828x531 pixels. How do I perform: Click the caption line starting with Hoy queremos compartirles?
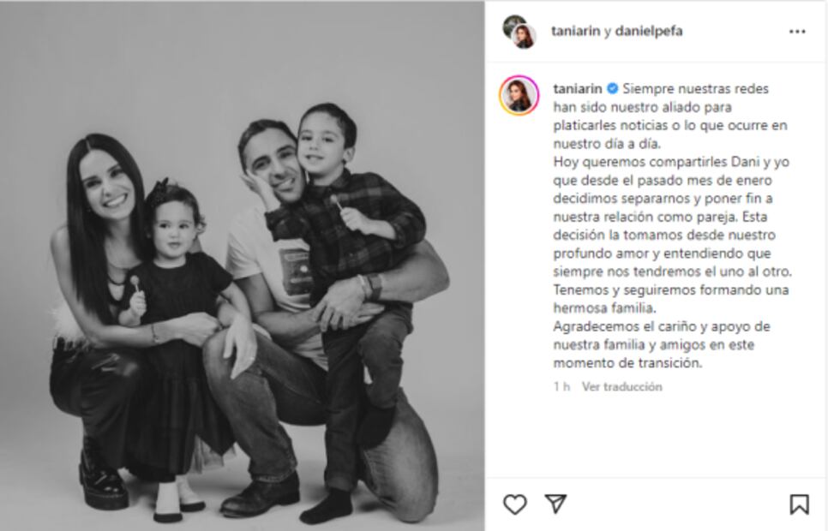pyautogui.click(x=671, y=162)
